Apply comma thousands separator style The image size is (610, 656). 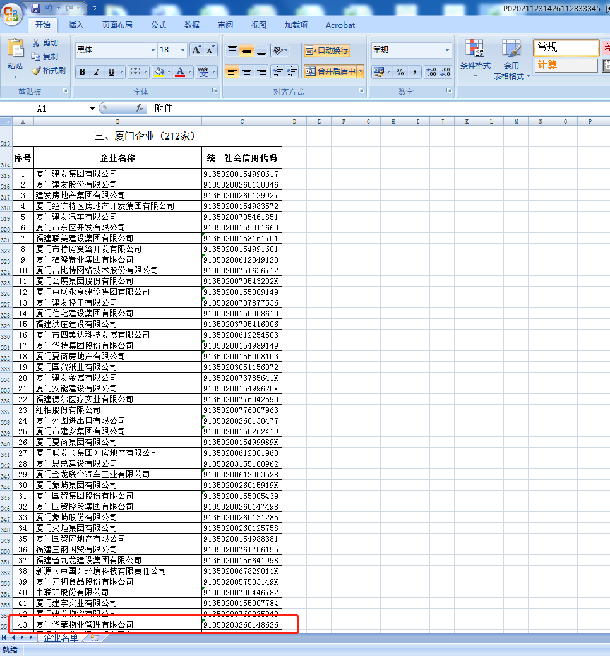point(415,72)
